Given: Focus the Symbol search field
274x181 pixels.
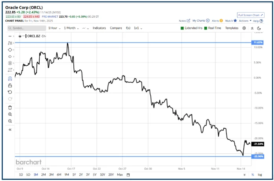Looking at the screenshot, I should tap(27, 28).
